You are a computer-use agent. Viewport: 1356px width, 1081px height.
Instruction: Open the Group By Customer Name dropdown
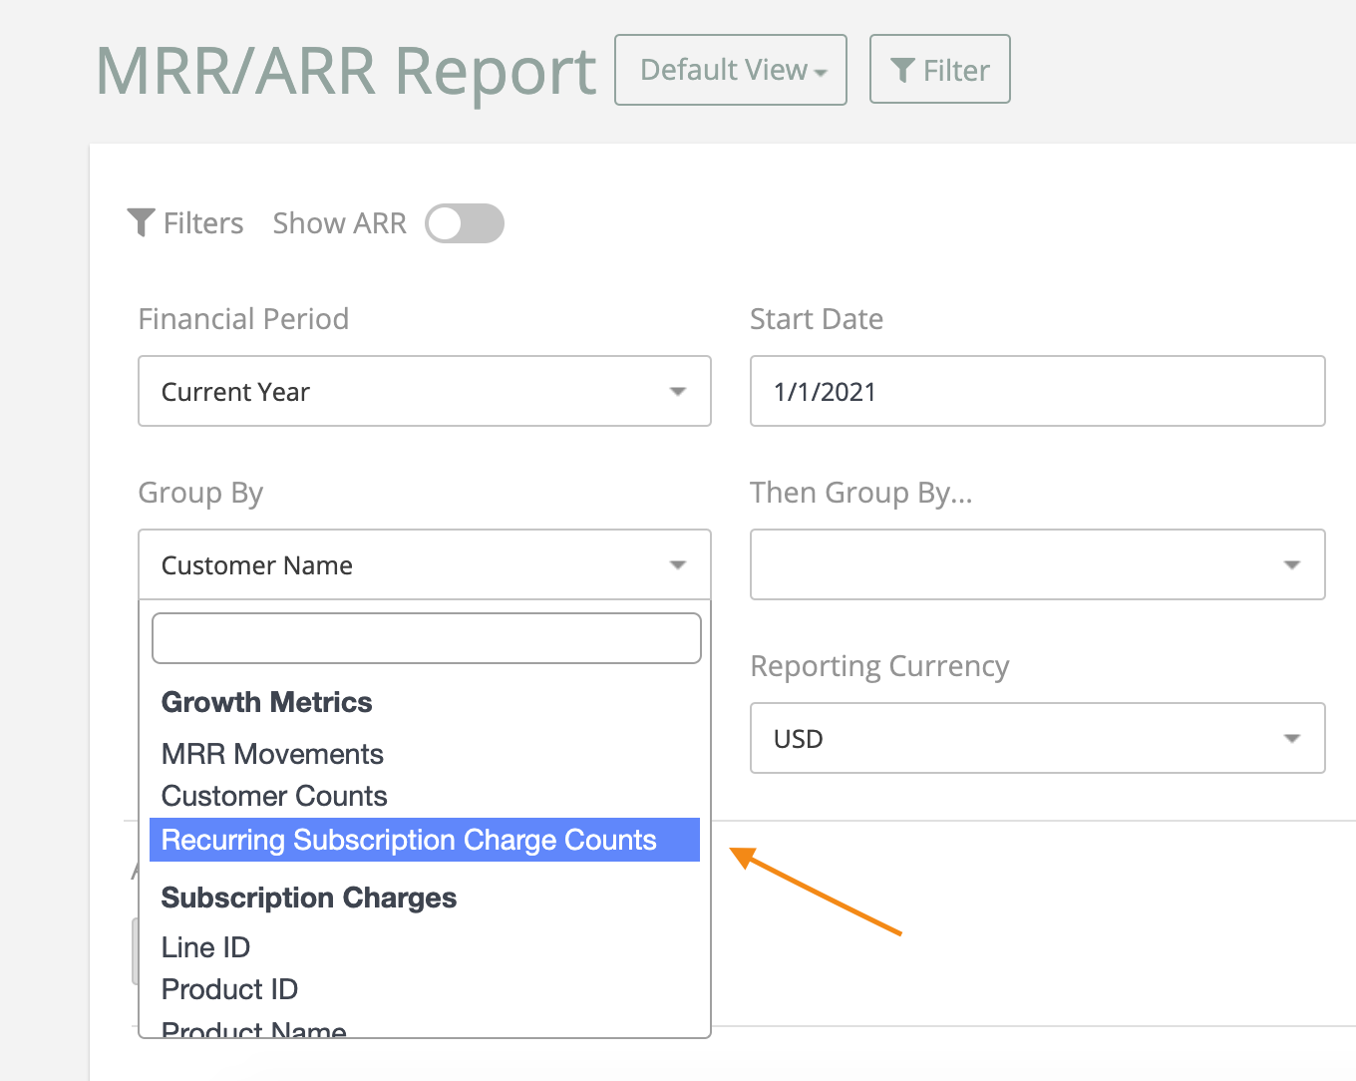tap(425, 564)
